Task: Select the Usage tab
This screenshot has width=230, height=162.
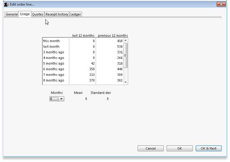Action: tap(25, 14)
